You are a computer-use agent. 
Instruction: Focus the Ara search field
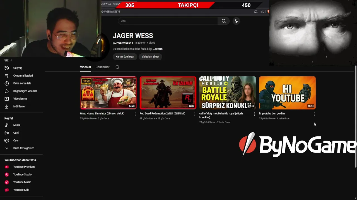tap(168, 21)
